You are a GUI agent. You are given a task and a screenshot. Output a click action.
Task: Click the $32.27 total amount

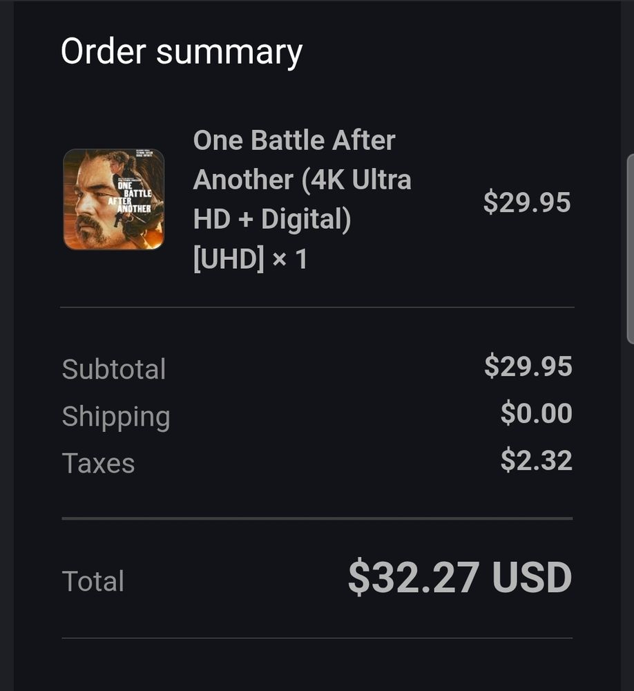tap(413, 578)
